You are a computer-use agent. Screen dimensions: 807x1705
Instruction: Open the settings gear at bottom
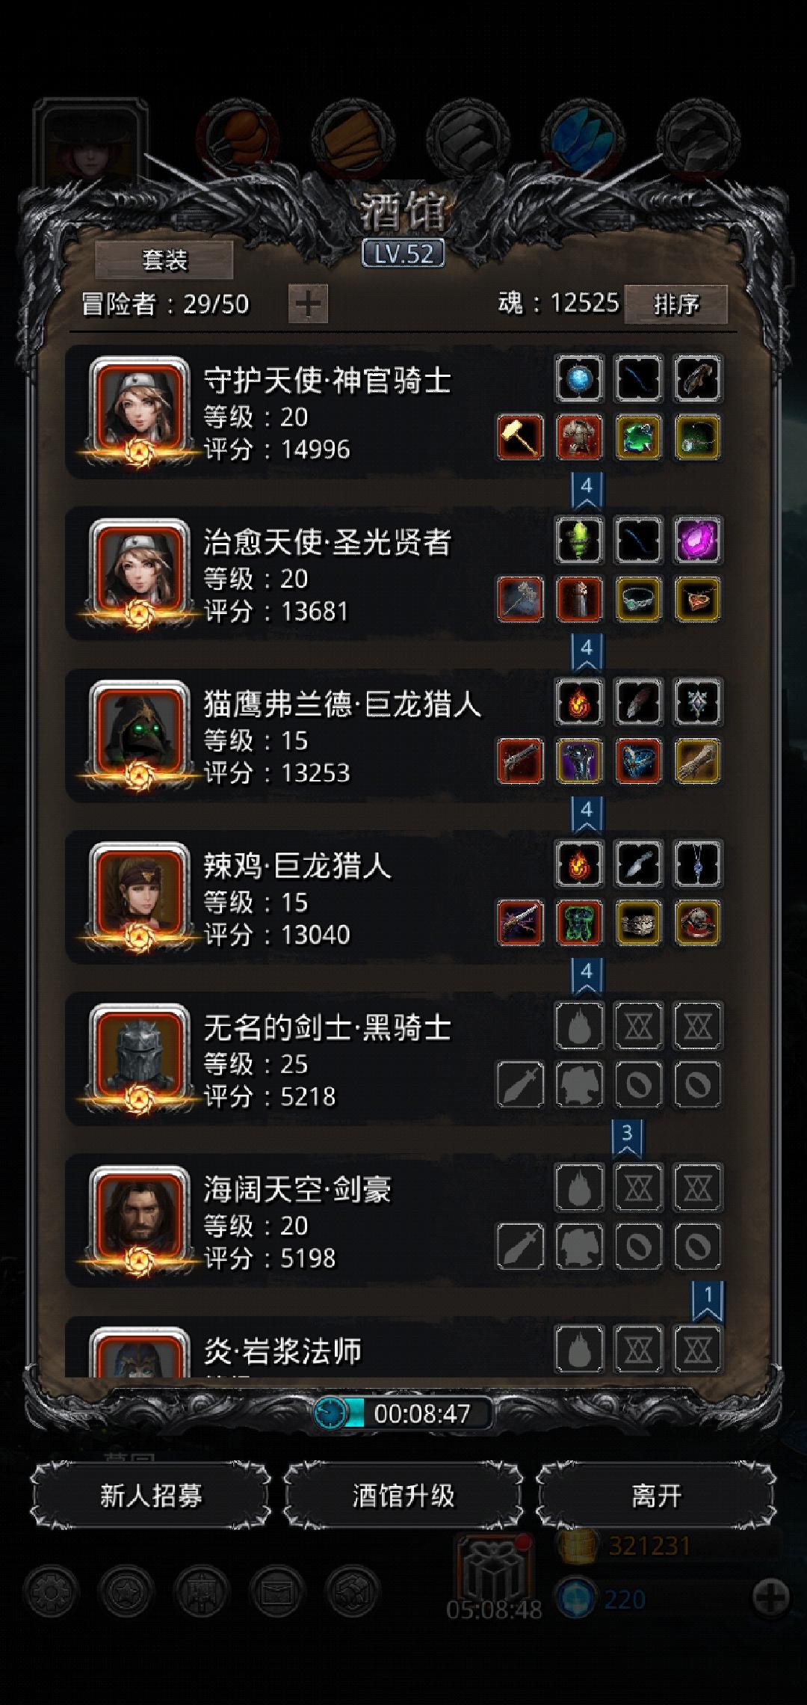[x=51, y=1592]
